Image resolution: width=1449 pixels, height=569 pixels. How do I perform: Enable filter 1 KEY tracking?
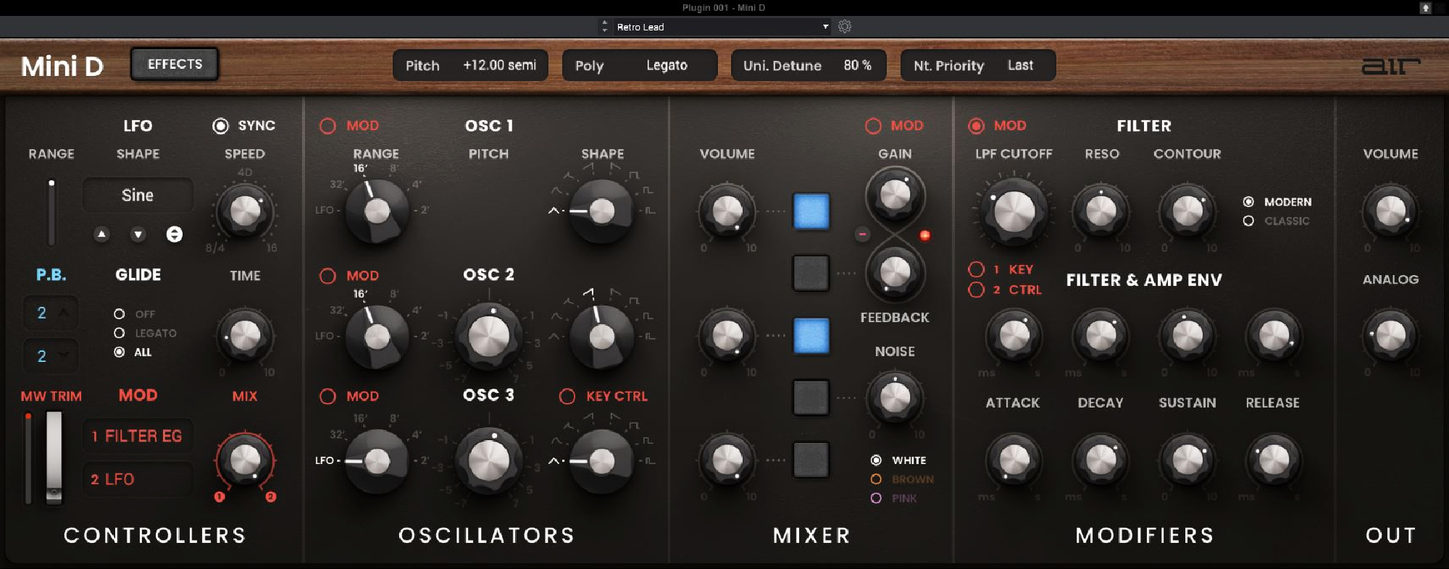976,269
